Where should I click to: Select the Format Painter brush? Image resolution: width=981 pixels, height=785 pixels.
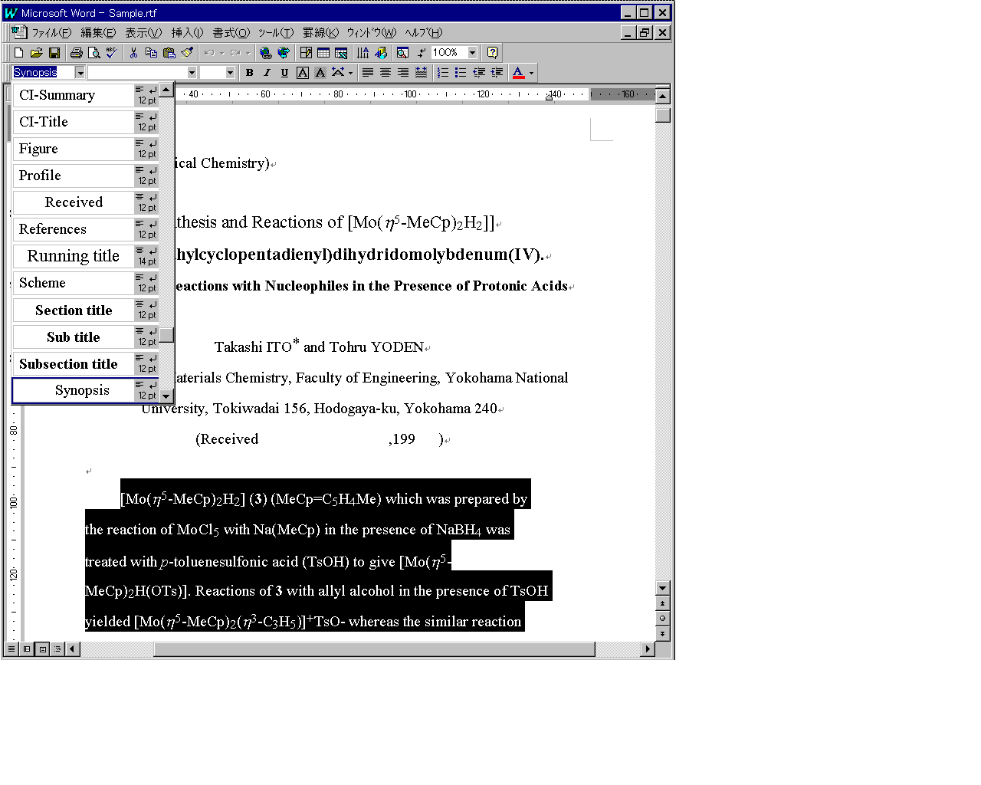coord(187,53)
